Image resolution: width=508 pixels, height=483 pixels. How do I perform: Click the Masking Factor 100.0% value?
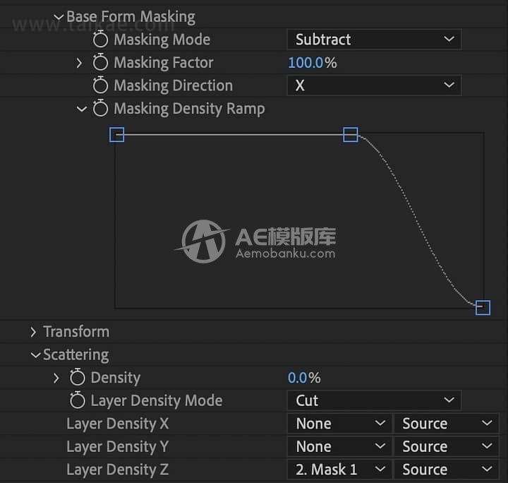(x=306, y=63)
